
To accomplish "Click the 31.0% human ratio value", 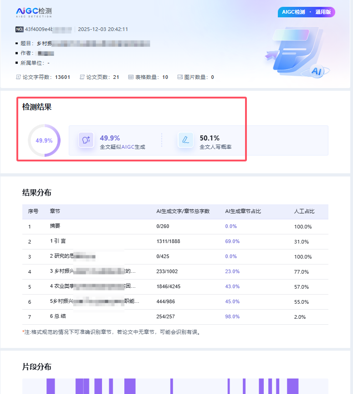I will [x=302, y=242].
